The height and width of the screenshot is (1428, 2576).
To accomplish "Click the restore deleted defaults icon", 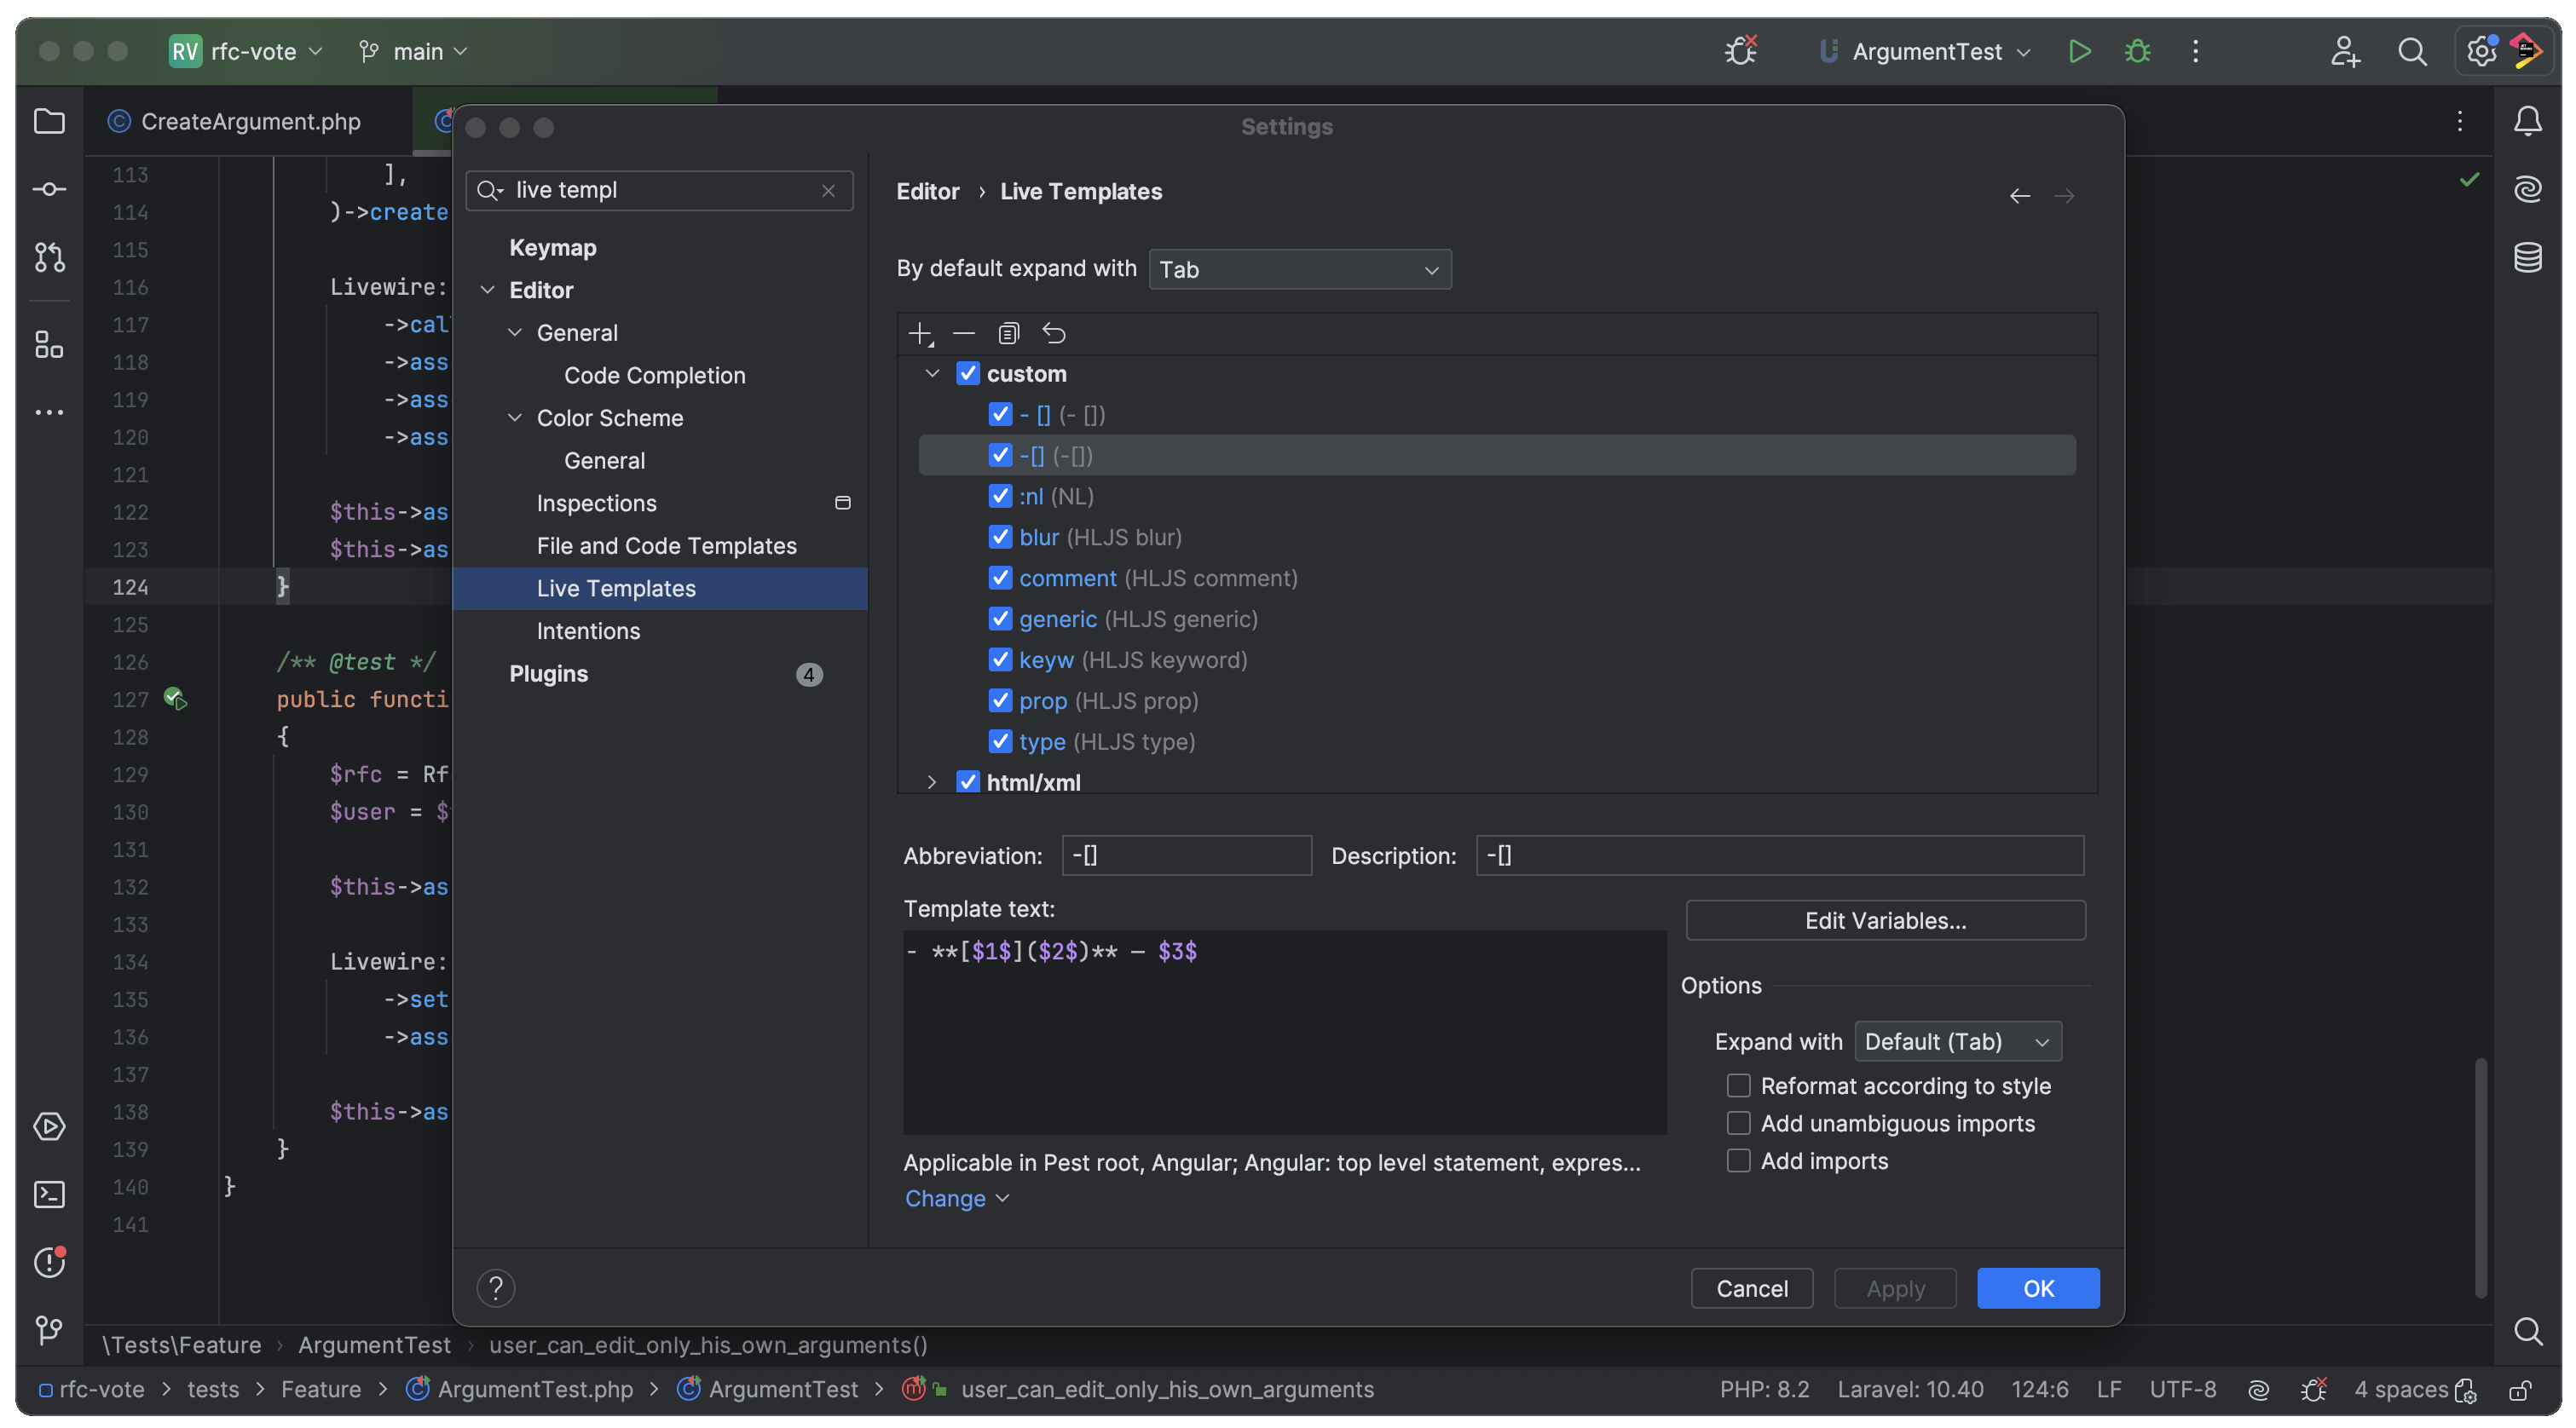I will pyautogui.click(x=1054, y=334).
